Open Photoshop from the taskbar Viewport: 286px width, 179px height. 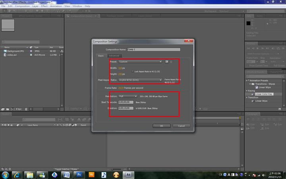tap(79, 175)
